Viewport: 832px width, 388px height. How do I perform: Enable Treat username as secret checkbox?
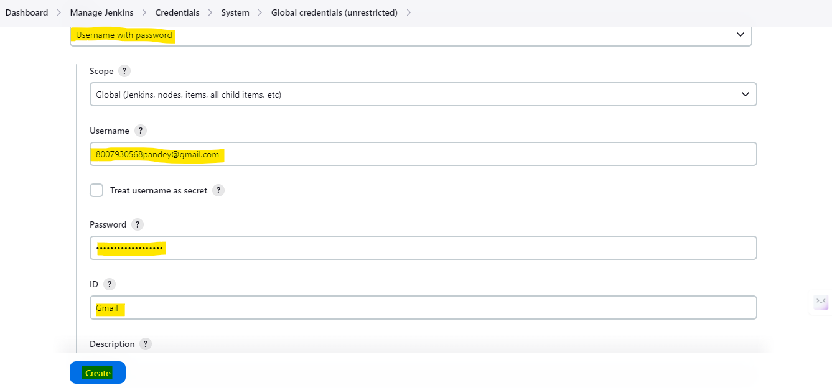coord(96,190)
